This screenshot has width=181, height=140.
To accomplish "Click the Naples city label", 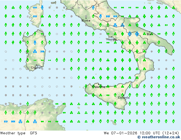I will click(x=112, y=39).
